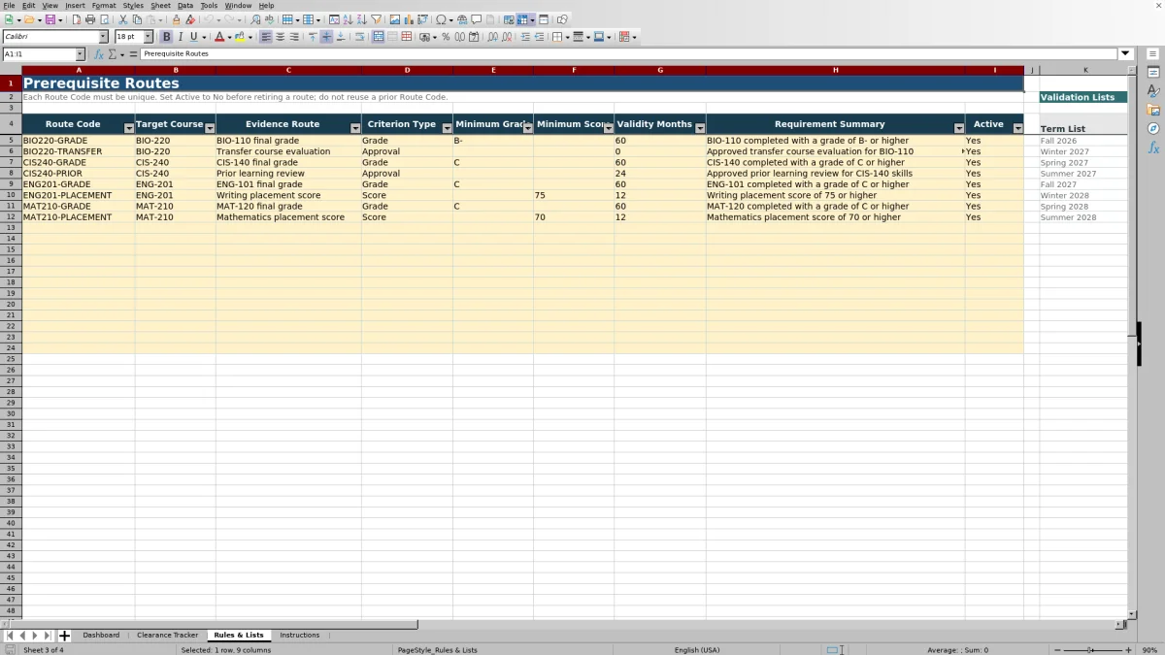The width and height of the screenshot is (1165, 655).
Task: Open the Target Course filter dropdown
Action: [210, 128]
